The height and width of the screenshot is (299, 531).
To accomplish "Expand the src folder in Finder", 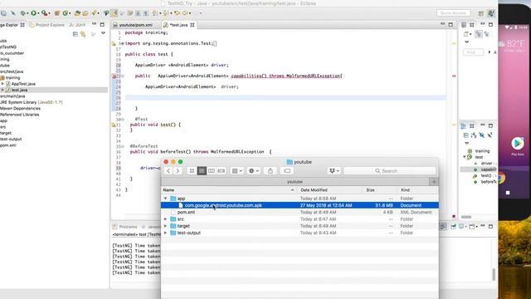I will coord(166,219).
